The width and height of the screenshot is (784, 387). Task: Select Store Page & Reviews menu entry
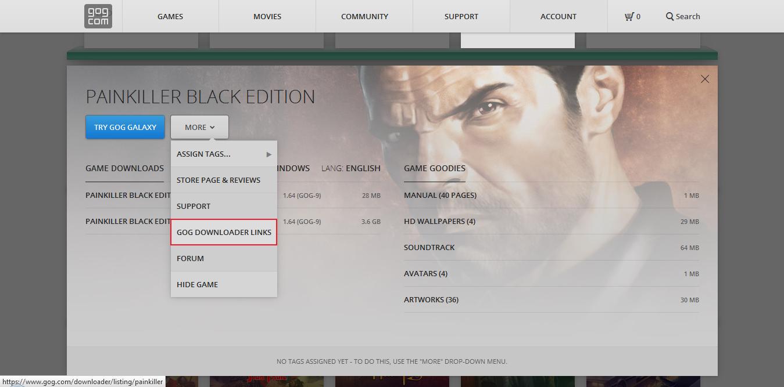click(x=224, y=180)
